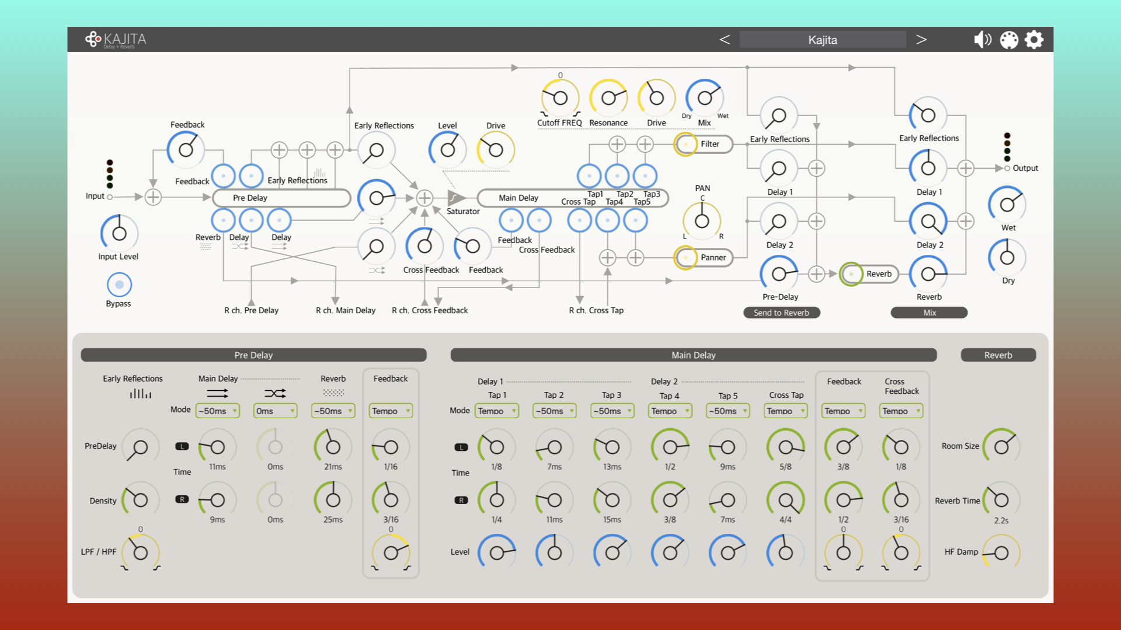Screen dimensions: 1121x630
Task: Click the L channel badge in Pre Delay
Action: click(182, 446)
